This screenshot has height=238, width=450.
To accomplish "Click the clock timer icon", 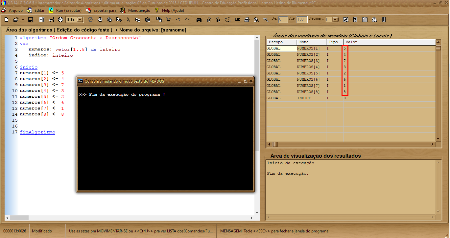I will [x=60, y=20].
